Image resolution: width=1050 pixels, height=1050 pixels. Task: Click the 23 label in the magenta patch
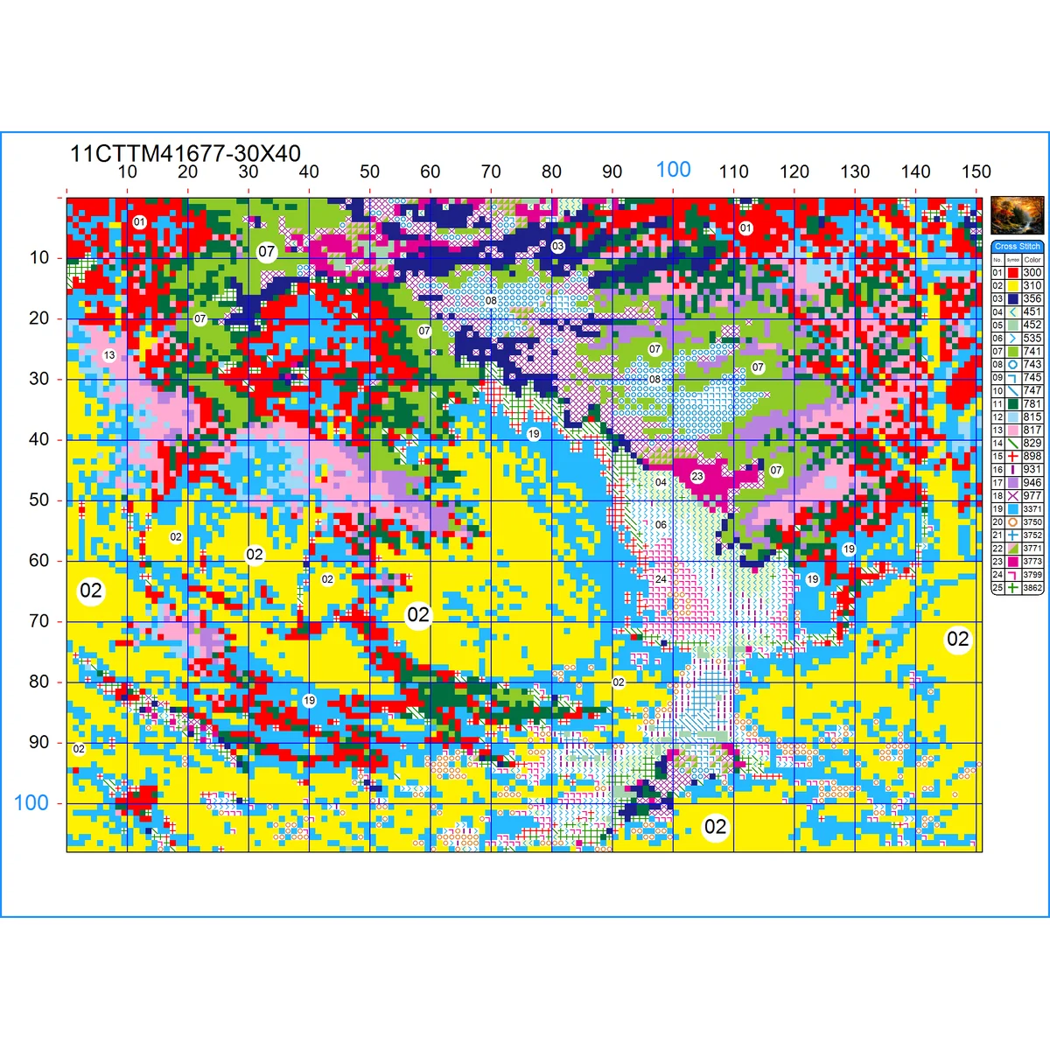click(x=697, y=477)
